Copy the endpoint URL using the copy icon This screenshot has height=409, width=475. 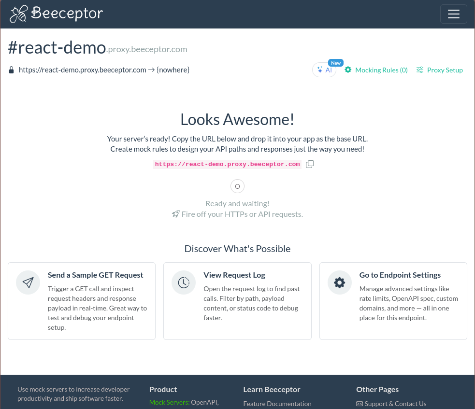310,164
